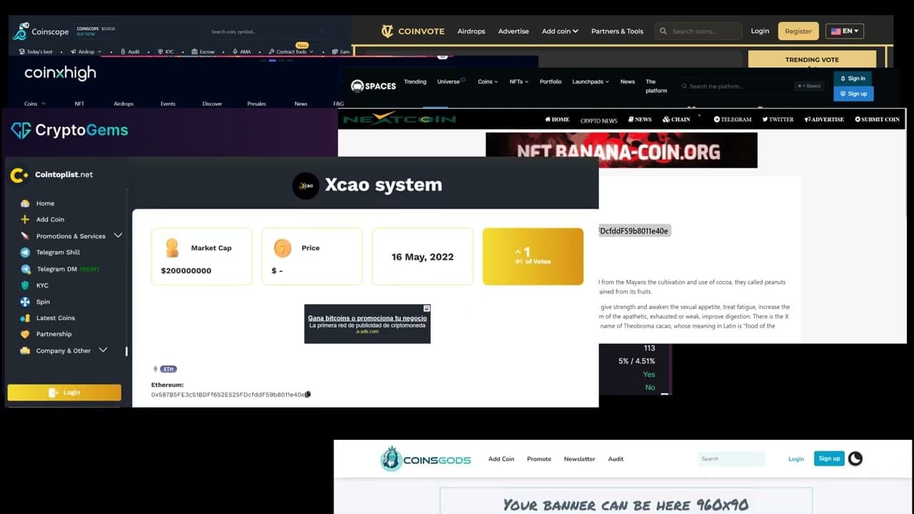Viewport: 914px width, 514px height.
Task: Open the Add coin dropdown on Coinvote
Action: pyautogui.click(x=560, y=31)
